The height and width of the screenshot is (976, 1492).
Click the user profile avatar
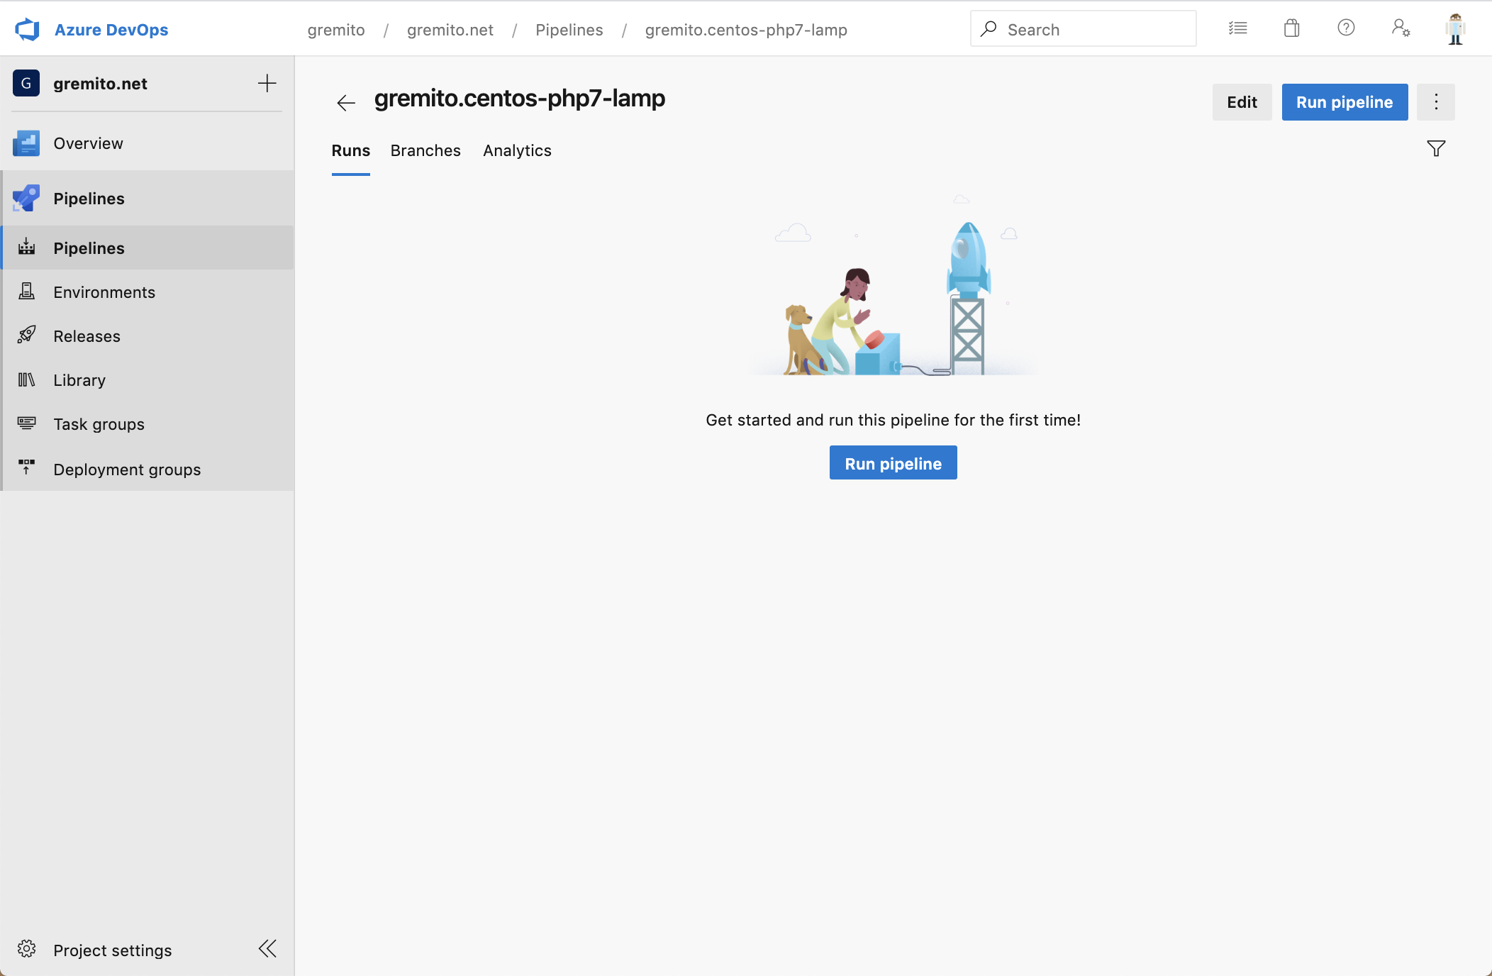pyautogui.click(x=1454, y=29)
